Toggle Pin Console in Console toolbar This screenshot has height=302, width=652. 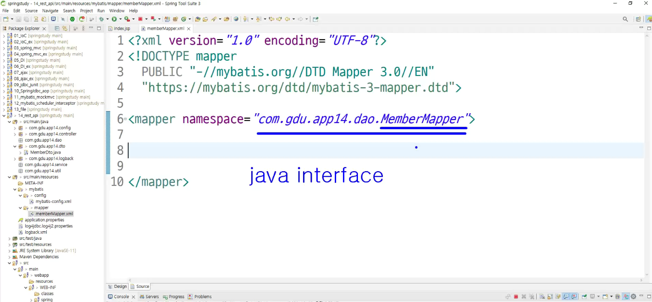click(584, 296)
